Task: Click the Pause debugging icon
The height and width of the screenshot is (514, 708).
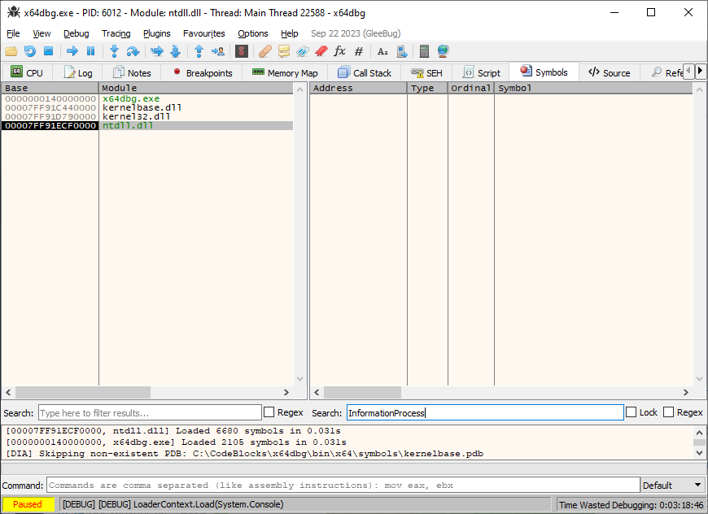Action: pyautogui.click(x=90, y=51)
